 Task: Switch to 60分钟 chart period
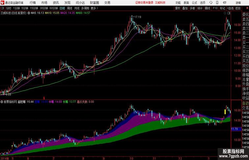coord(54,8)
